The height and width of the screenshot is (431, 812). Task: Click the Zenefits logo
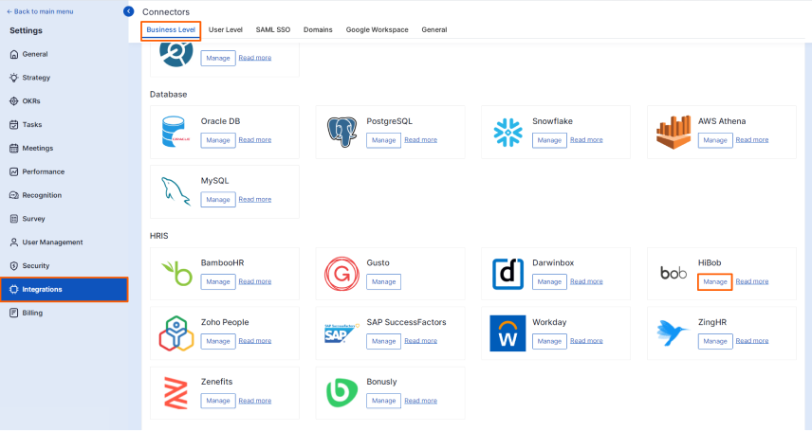tap(175, 393)
